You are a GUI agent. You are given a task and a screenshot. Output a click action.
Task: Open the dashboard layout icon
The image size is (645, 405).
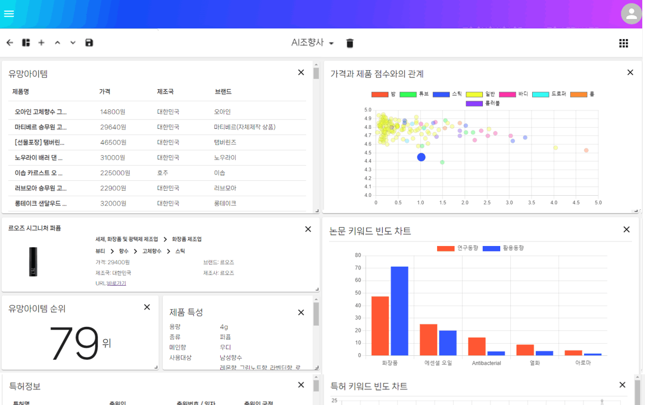pyautogui.click(x=26, y=43)
